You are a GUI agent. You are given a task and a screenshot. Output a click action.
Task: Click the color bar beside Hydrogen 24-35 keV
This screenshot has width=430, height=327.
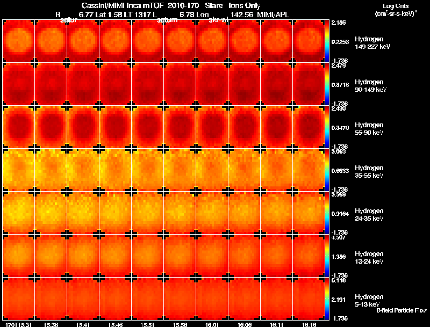tap(327, 213)
